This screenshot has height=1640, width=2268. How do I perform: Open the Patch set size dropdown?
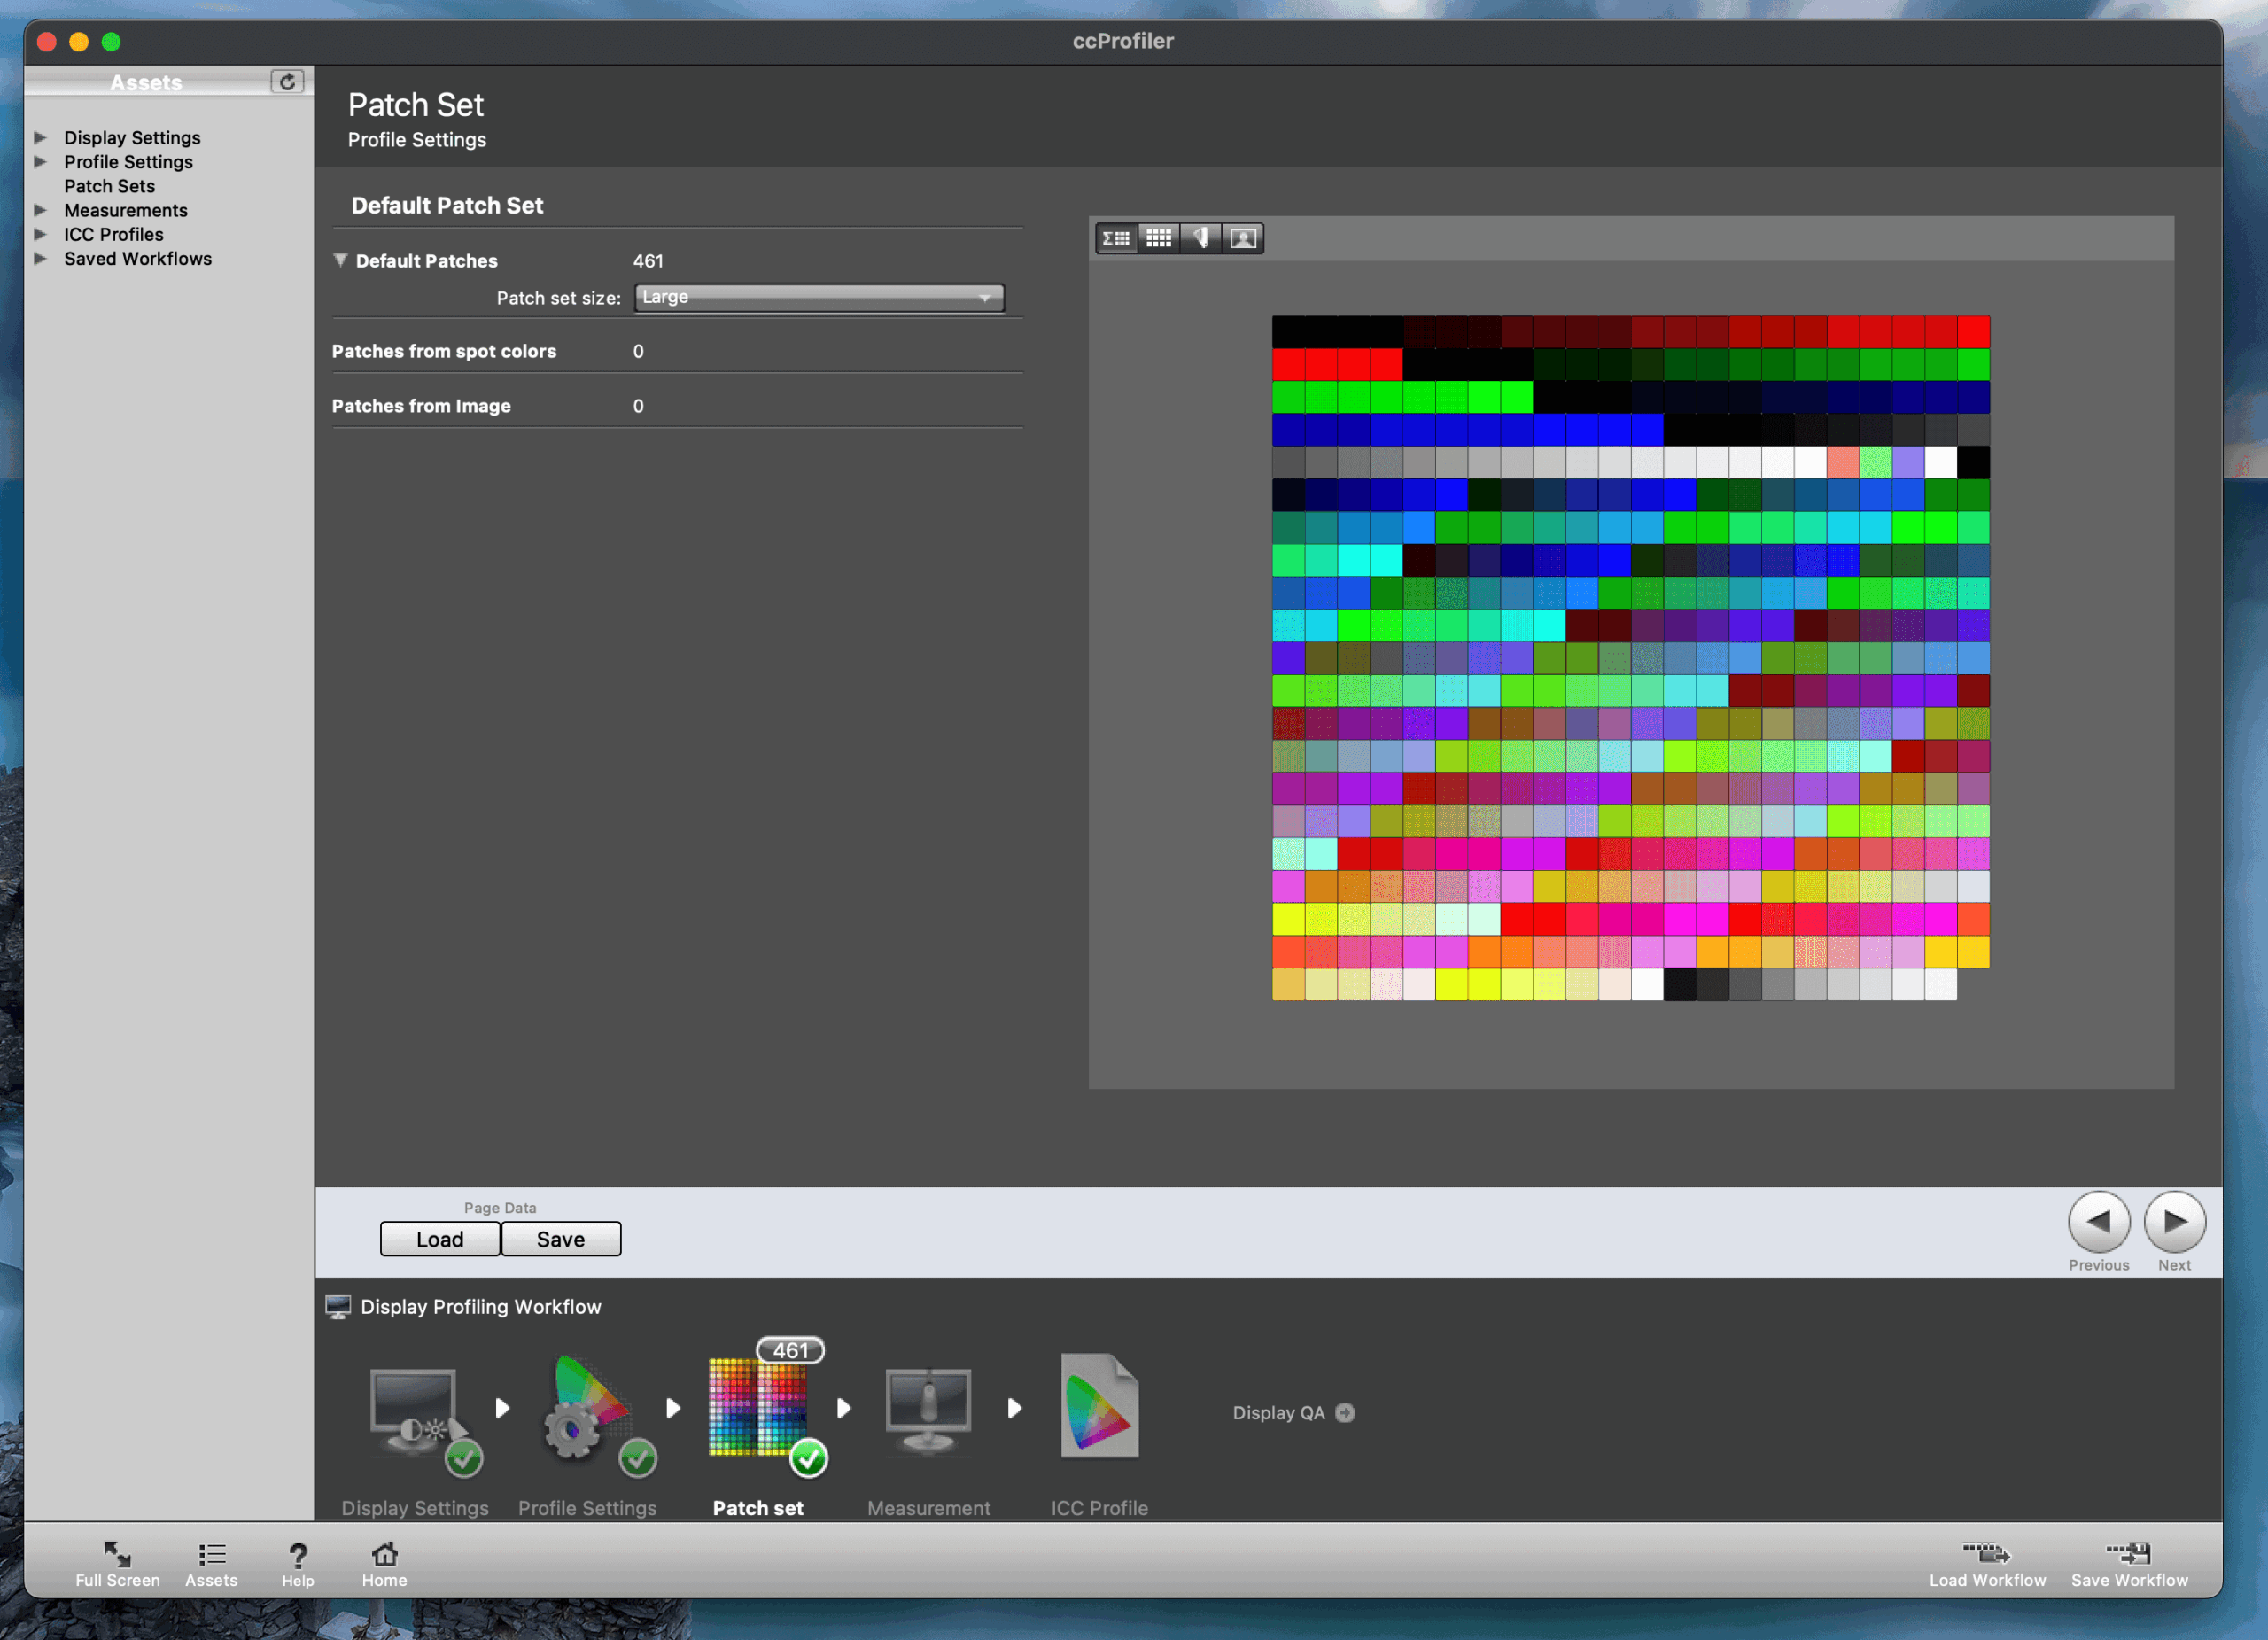(818, 297)
